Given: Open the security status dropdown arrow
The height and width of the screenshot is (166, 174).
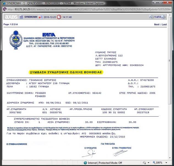Looking at the screenshot, I should (x=148, y=163).
